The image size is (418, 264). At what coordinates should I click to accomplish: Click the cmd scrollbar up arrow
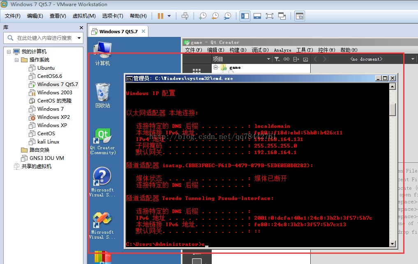pos(393,86)
